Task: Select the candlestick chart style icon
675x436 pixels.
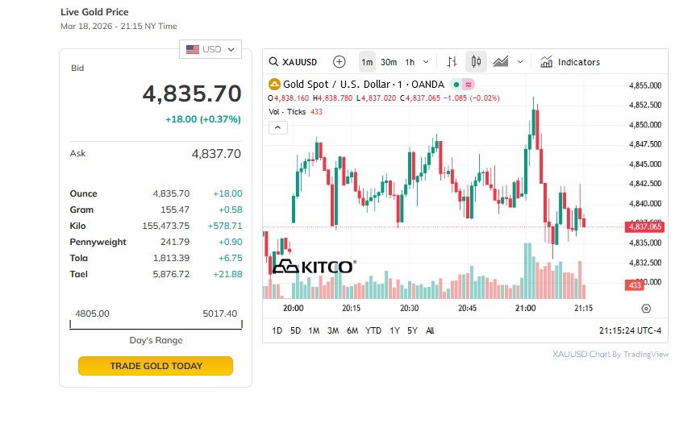Action: [476, 62]
